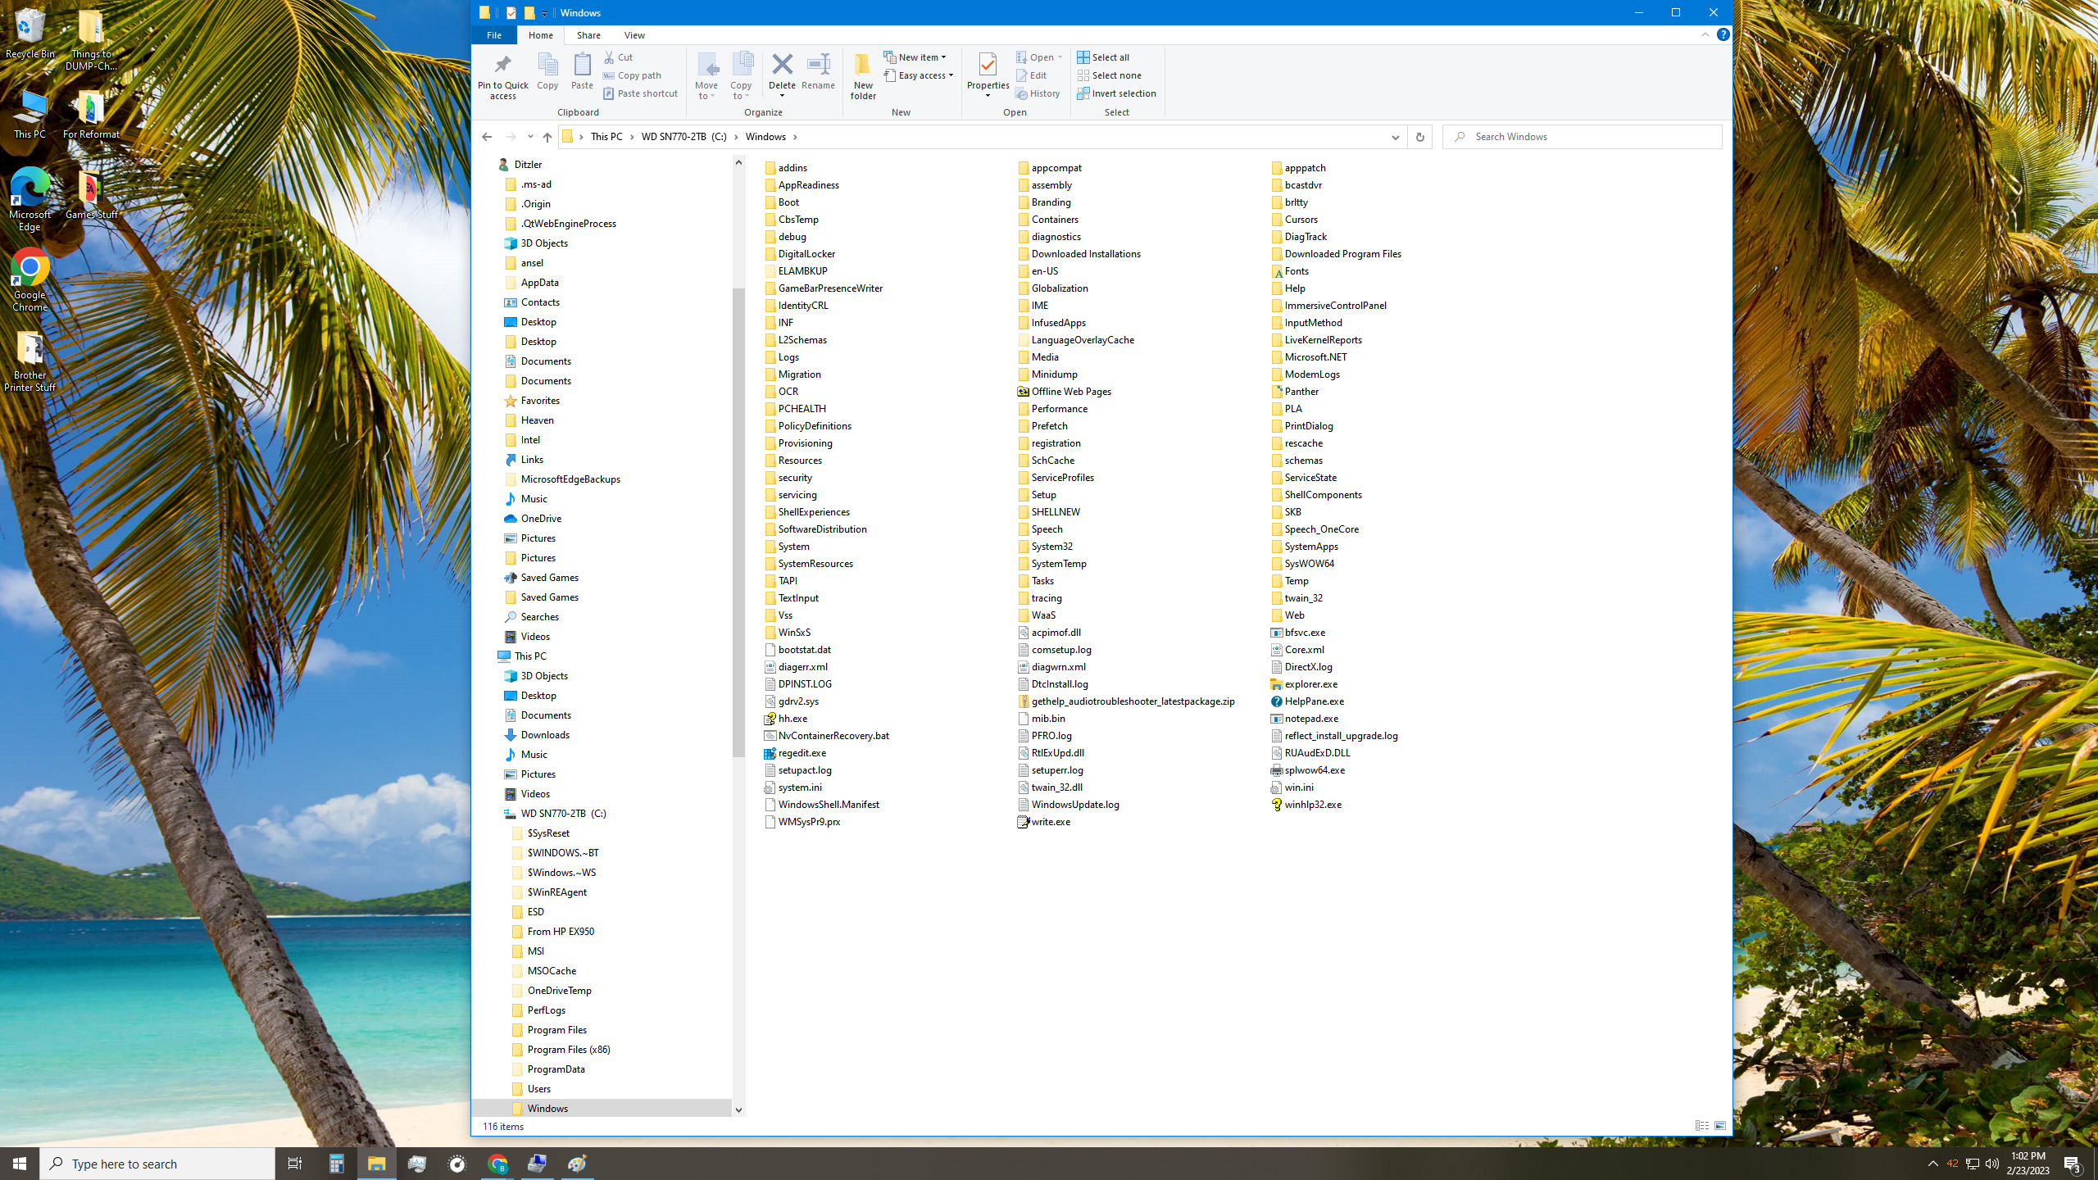Screen dimensions: 2098x1180
Task: Click the Search Windows field
Action: click(x=1582, y=137)
